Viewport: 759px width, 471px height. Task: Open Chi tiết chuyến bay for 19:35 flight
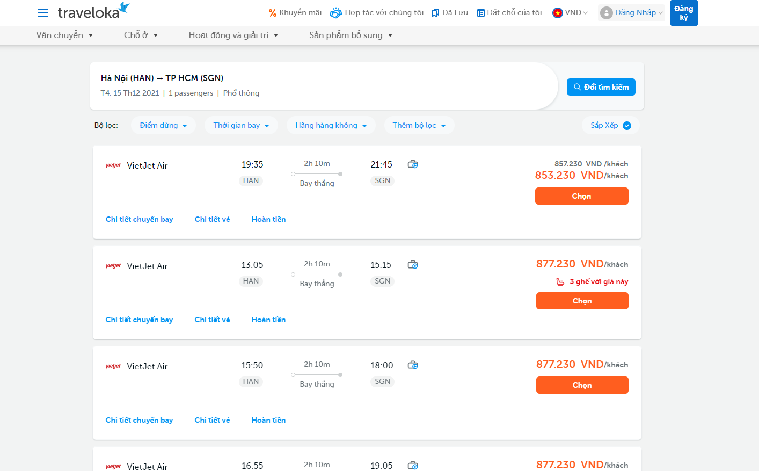(x=139, y=220)
